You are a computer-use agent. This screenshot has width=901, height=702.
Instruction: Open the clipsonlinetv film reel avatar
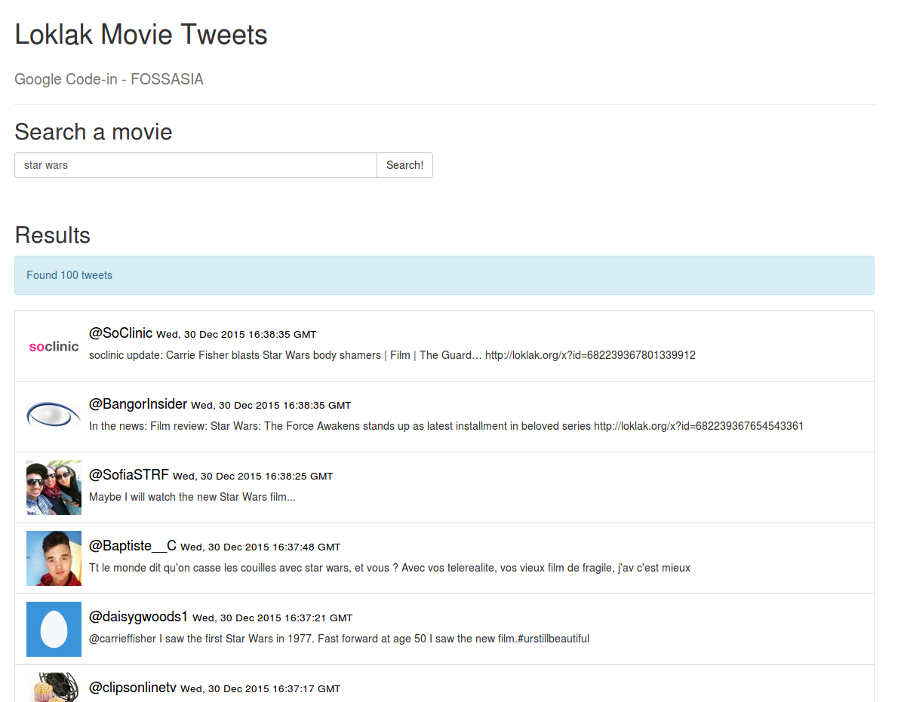pyautogui.click(x=54, y=687)
